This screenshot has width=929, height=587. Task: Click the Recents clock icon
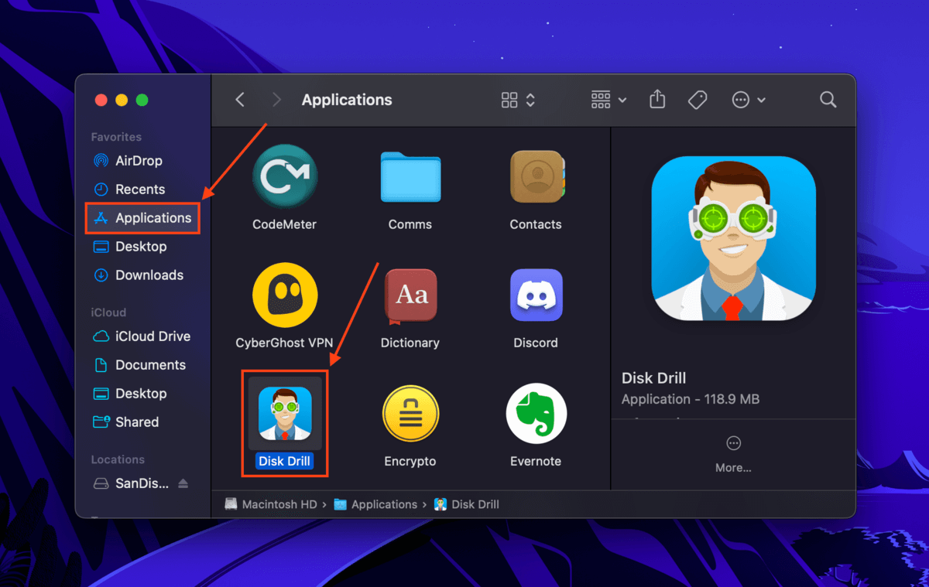point(101,189)
